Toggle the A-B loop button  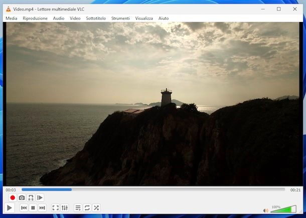[31, 198]
